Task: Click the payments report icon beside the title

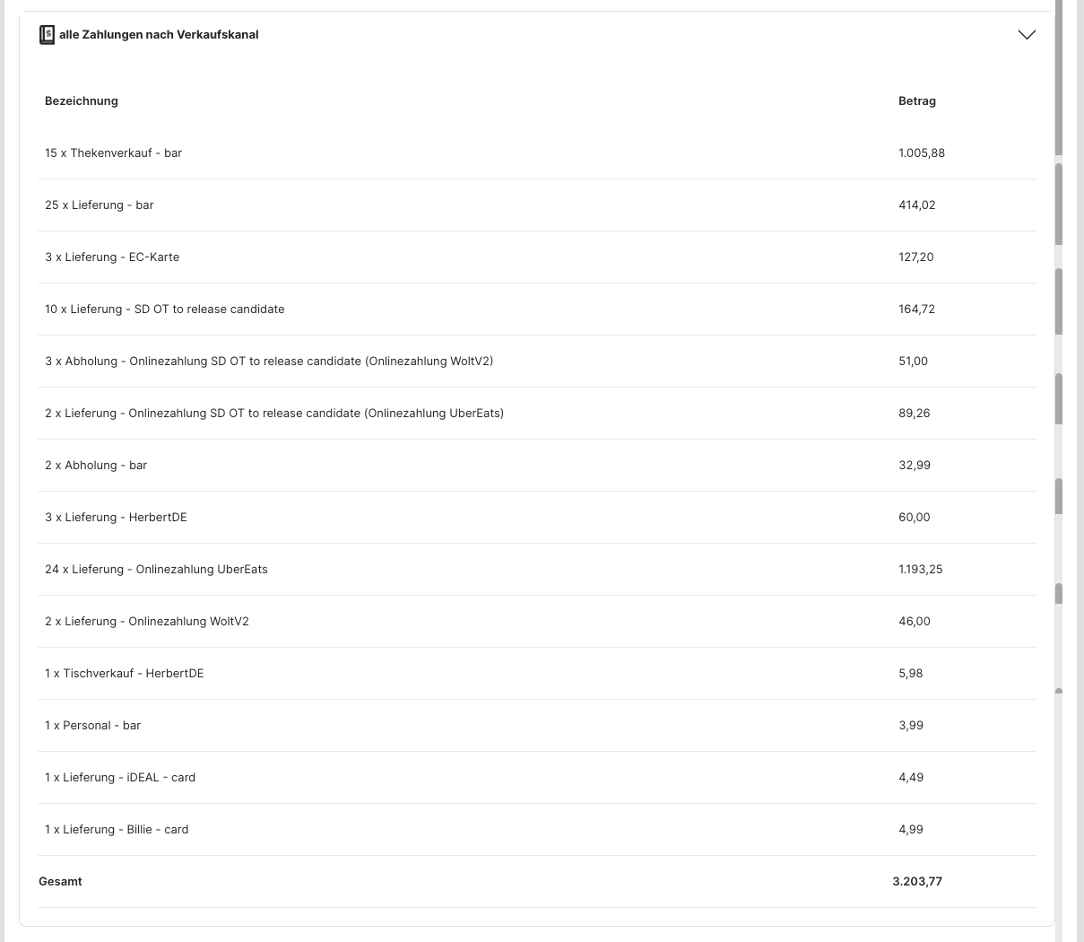Action: (x=47, y=35)
